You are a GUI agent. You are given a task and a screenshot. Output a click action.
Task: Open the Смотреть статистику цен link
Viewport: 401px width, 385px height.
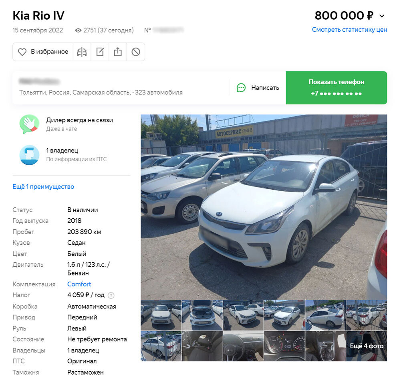(x=349, y=30)
